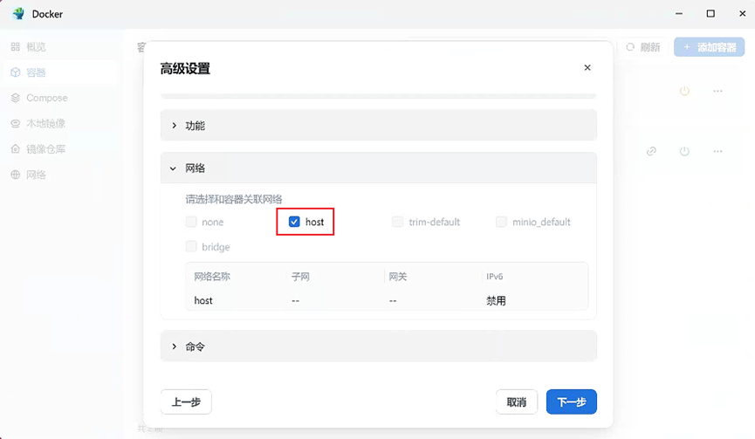The height and width of the screenshot is (439, 755).
Task: Click the 网络名称 column header
Action: 212,277
